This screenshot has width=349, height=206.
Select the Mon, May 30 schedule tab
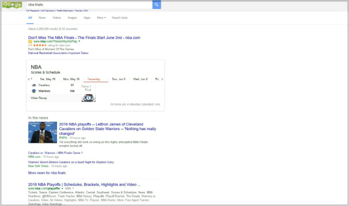click(x=71, y=79)
